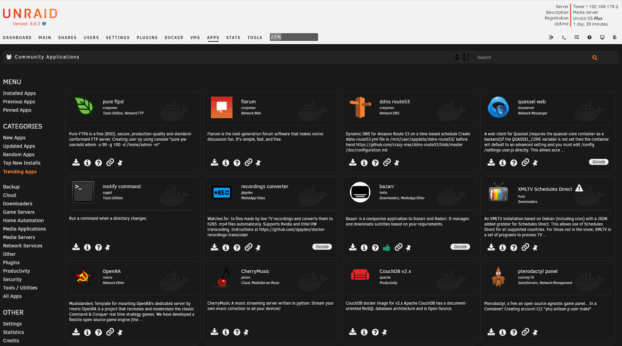
Task: Toggle the A-Z sort order icon
Action: [466, 57]
